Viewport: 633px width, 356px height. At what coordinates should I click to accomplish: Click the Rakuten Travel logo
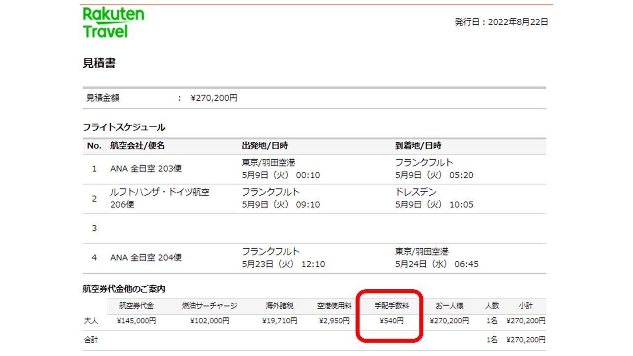click(112, 22)
